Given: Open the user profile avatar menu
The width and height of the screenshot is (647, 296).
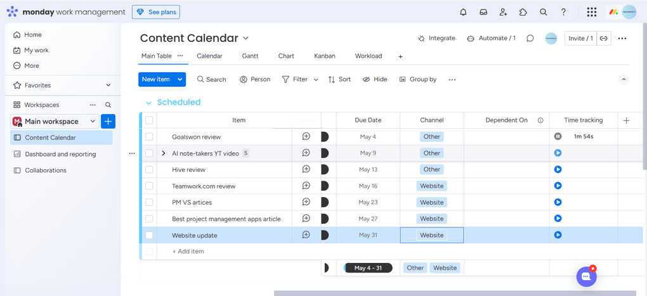Looking at the screenshot, I should pyautogui.click(x=629, y=12).
